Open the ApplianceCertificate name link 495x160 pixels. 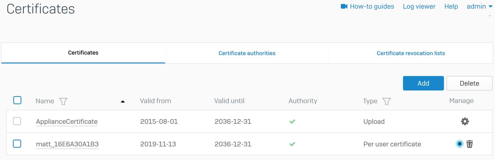tap(67, 122)
